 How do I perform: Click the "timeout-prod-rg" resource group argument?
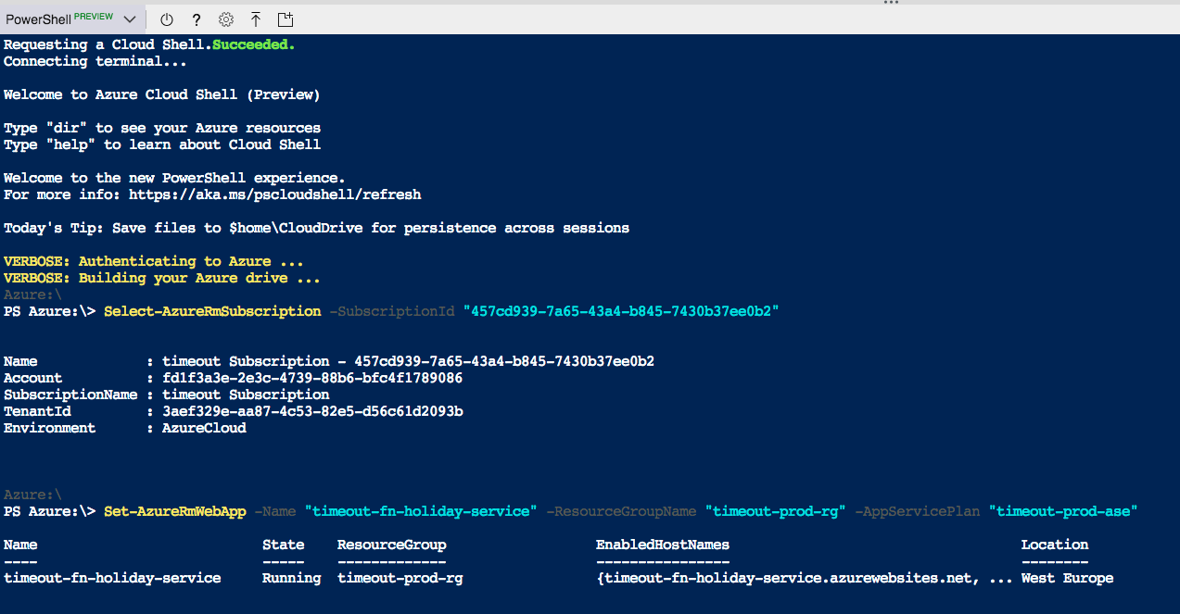click(x=775, y=511)
